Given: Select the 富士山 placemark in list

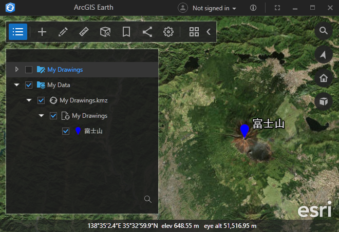Looking at the screenshot, I should tap(93, 131).
